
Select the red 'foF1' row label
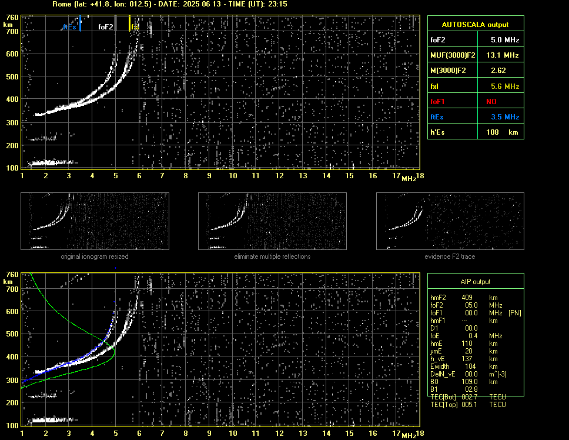(x=437, y=102)
